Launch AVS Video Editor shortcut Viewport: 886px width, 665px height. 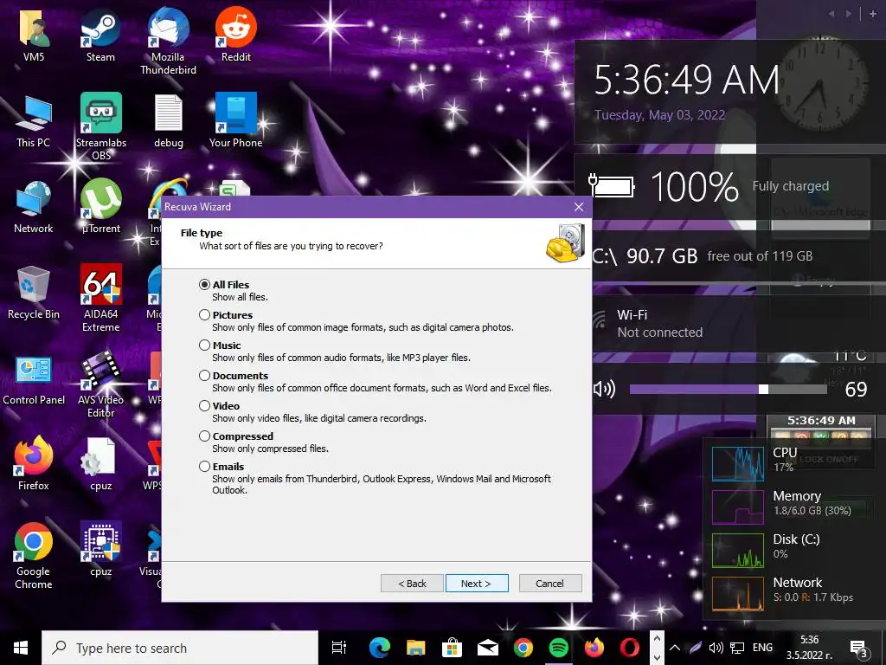[x=100, y=384]
